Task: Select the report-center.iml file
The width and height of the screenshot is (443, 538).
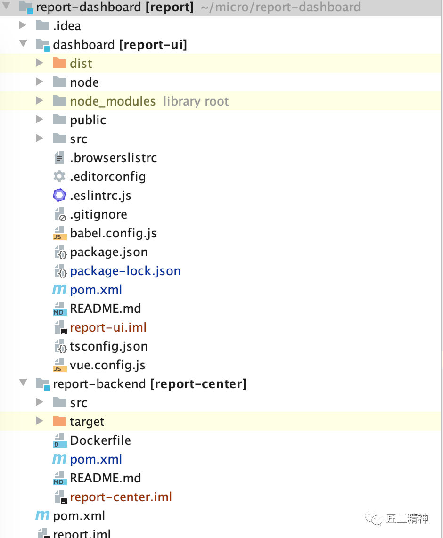Action: tap(121, 497)
